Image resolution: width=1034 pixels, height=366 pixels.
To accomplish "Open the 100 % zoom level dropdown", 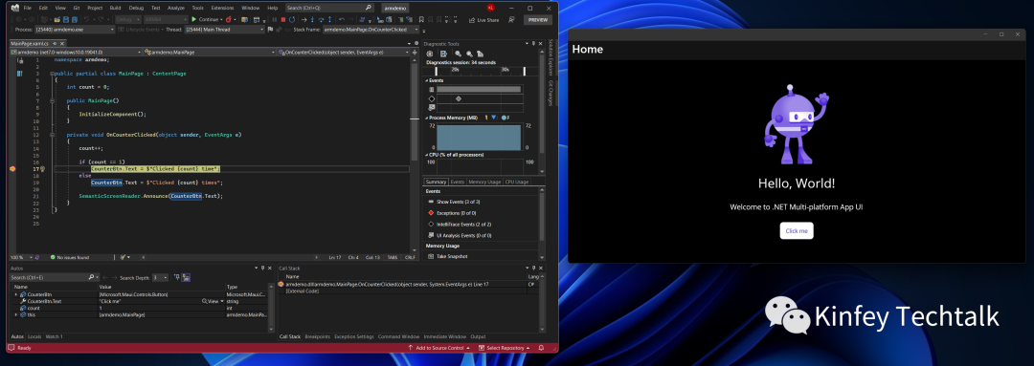I will pos(20,257).
